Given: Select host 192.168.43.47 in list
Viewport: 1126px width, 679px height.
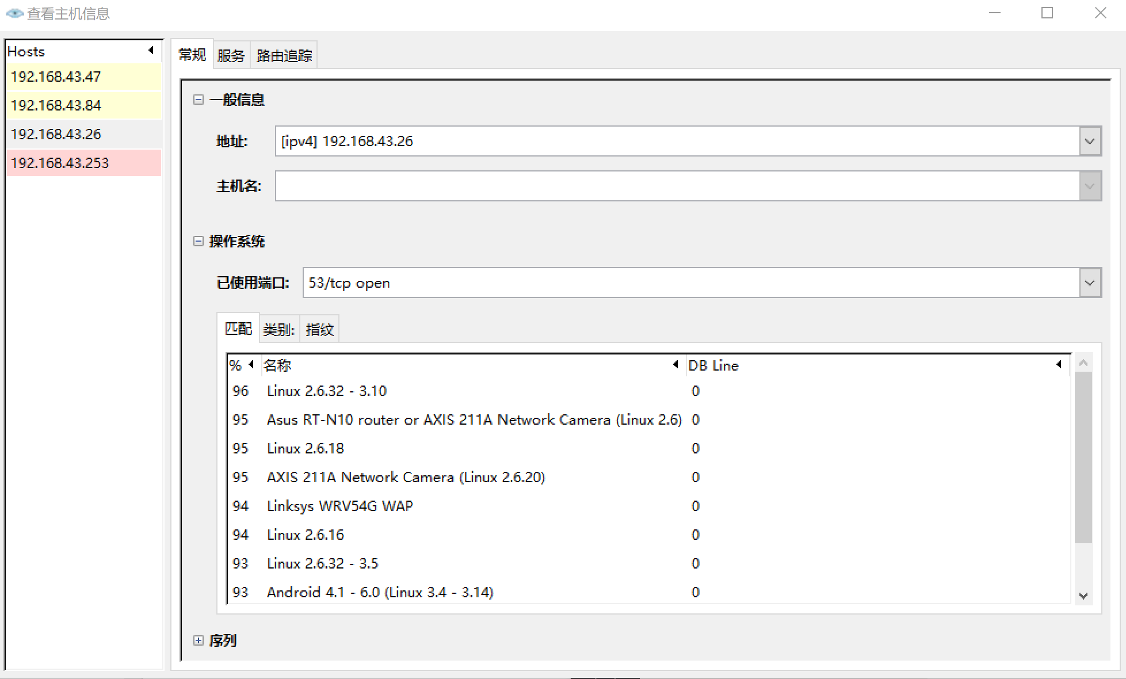Looking at the screenshot, I should tap(56, 77).
